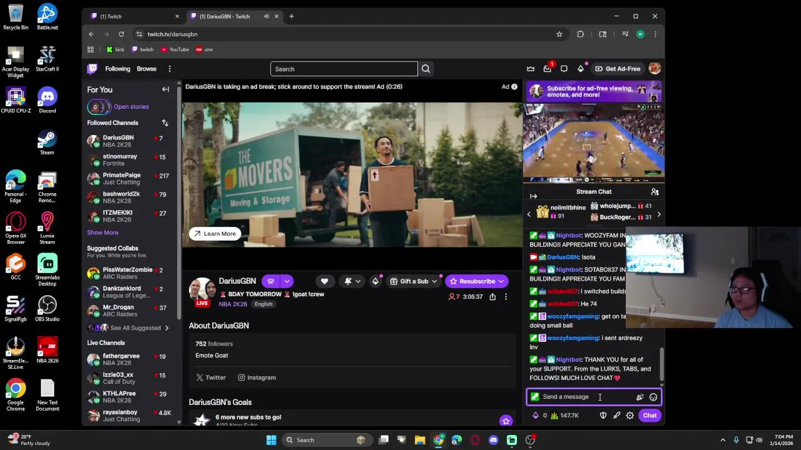Open the Twitter social link

tap(211, 377)
